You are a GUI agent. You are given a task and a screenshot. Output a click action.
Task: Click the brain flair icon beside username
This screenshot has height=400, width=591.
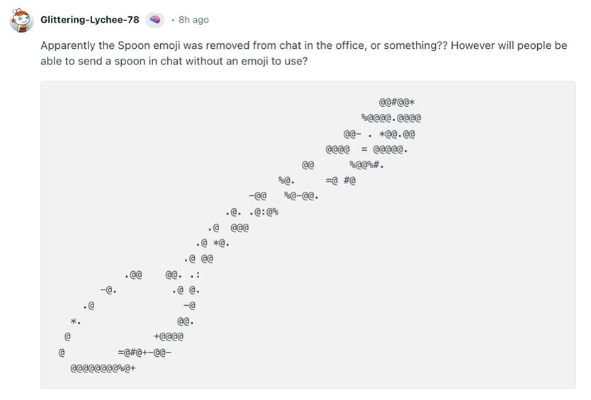point(154,20)
